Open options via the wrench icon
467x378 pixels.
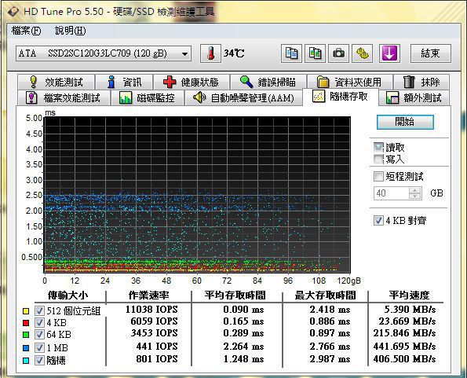(362, 53)
